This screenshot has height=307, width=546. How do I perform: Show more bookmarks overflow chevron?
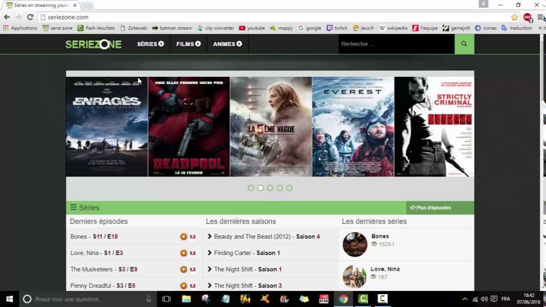pos(540,28)
